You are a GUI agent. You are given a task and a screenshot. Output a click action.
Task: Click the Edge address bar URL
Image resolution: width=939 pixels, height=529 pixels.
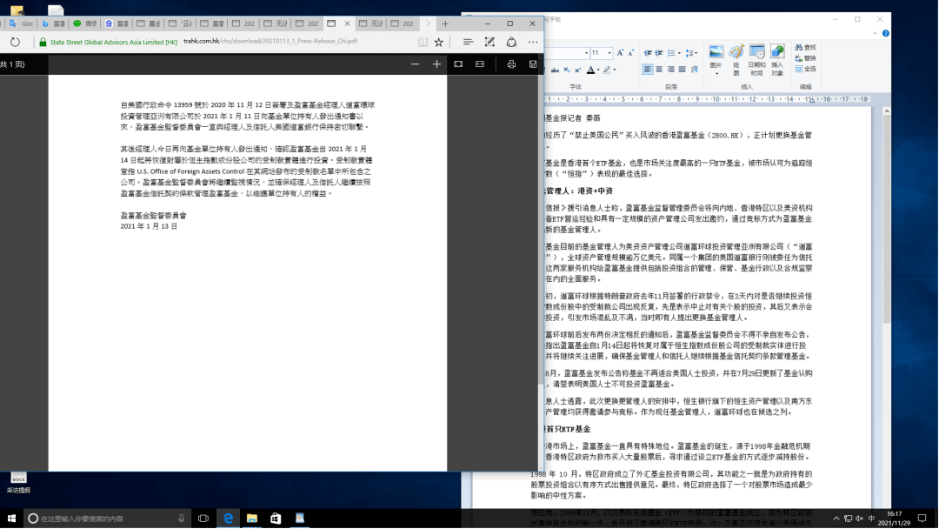[x=270, y=42]
